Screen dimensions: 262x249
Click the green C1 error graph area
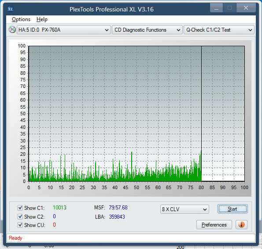tap(115, 174)
